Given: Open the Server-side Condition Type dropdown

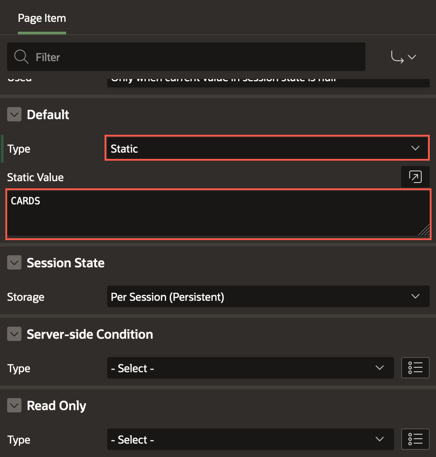Looking at the screenshot, I should pyautogui.click(x=250, y=368).
